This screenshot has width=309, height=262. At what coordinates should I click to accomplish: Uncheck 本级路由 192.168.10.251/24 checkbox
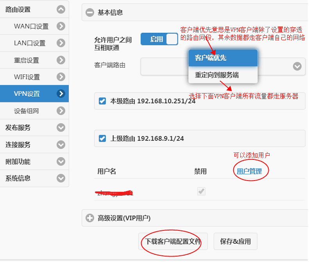click(102, 101)
